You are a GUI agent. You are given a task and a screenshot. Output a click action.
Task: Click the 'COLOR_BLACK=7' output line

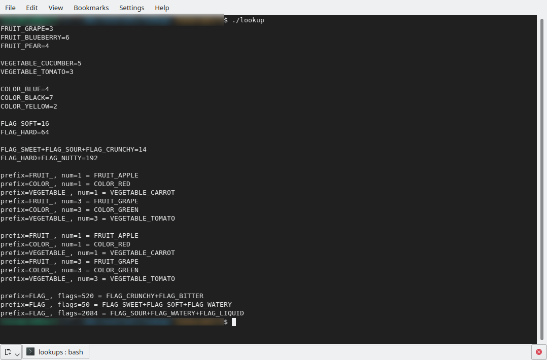tap(27, 98)
